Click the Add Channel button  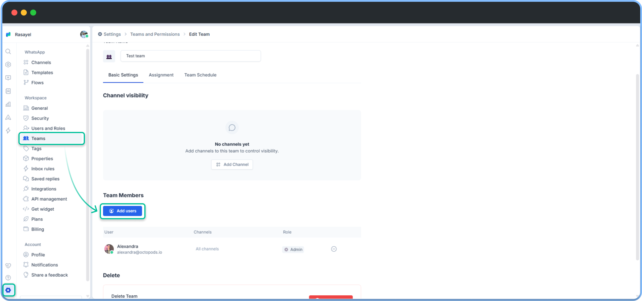click(232, 164)
